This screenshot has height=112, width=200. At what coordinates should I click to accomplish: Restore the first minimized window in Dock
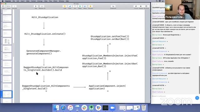(122, 108)
